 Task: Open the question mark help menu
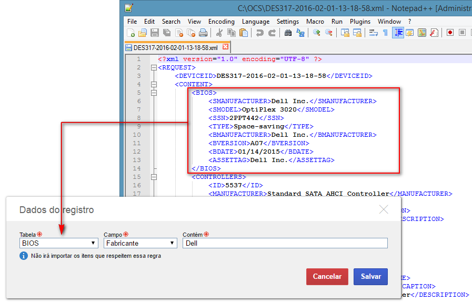pyautogui.click(x=410, y=22)
